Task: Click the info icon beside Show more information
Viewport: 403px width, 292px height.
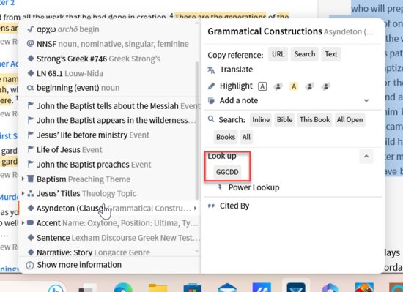Action: point(30,266)
